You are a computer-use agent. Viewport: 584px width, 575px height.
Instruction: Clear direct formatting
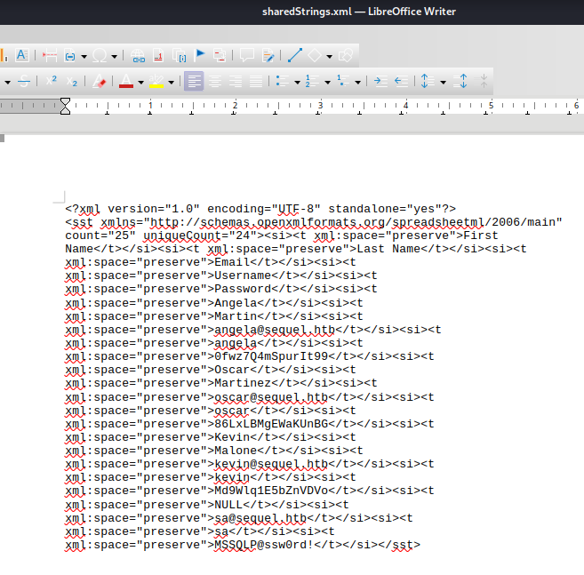click(100, 81)
